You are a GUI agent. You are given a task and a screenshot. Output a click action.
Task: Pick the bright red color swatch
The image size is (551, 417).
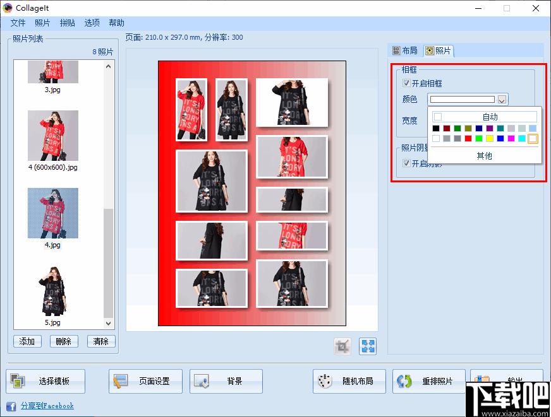click(468, 139)
